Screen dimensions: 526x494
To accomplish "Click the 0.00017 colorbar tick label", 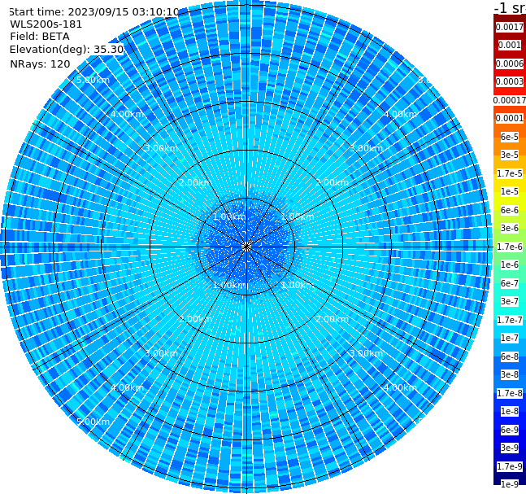I will [x=510, y=100].
